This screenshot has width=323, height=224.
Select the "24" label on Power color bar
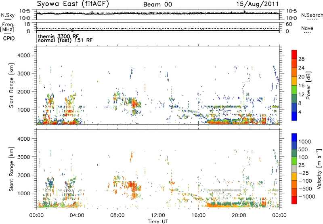(x=301, y=68)
